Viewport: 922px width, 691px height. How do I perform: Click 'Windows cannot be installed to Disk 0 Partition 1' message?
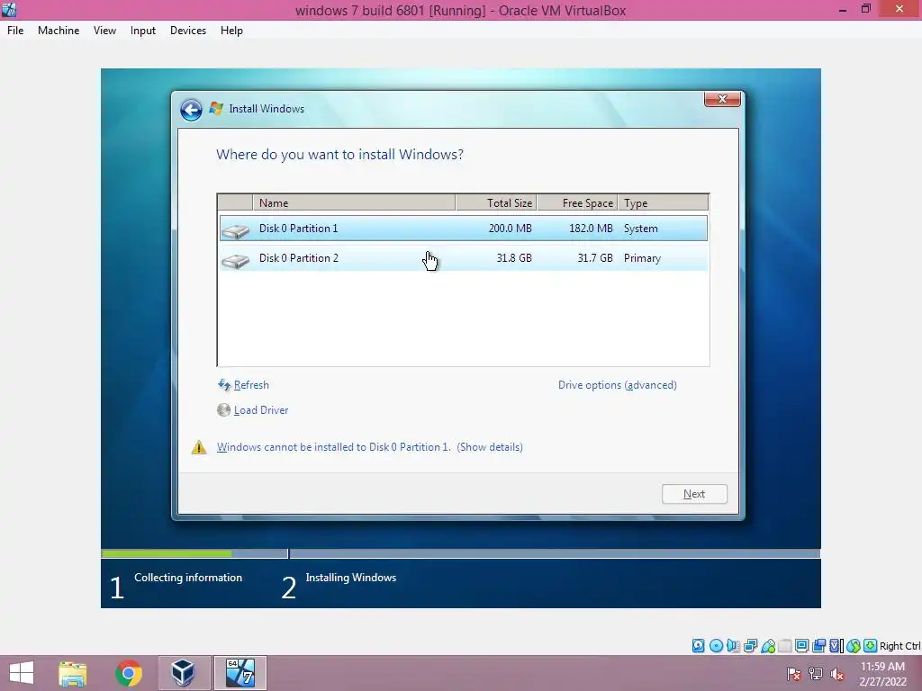[x=333, y=447]
